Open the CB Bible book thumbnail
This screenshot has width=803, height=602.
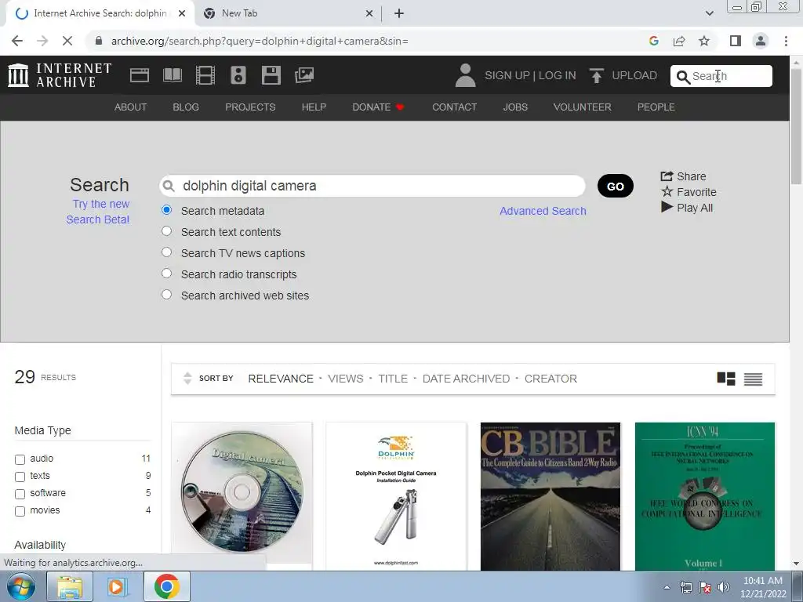tap(550, 495)
